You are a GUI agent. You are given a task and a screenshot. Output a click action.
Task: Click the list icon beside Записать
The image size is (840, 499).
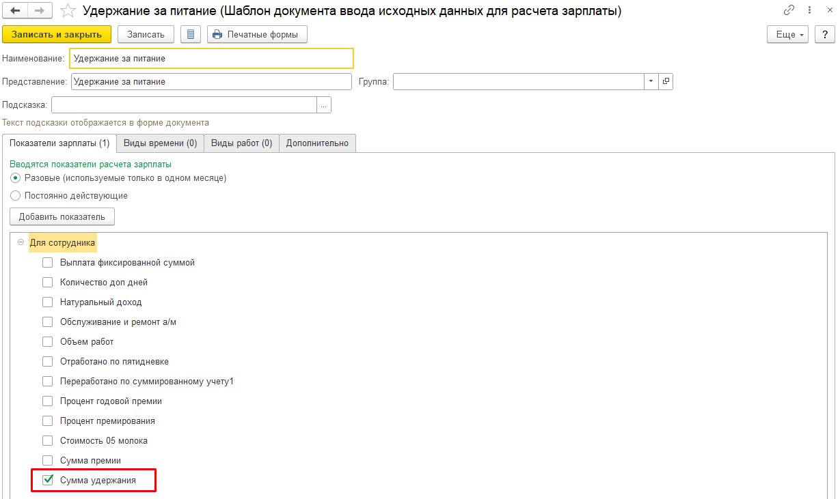click(x=191, y=35)
